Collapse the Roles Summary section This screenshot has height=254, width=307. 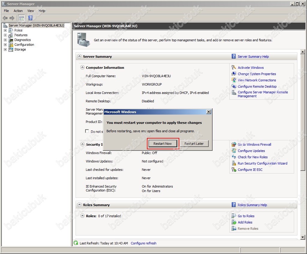point(79,205)
